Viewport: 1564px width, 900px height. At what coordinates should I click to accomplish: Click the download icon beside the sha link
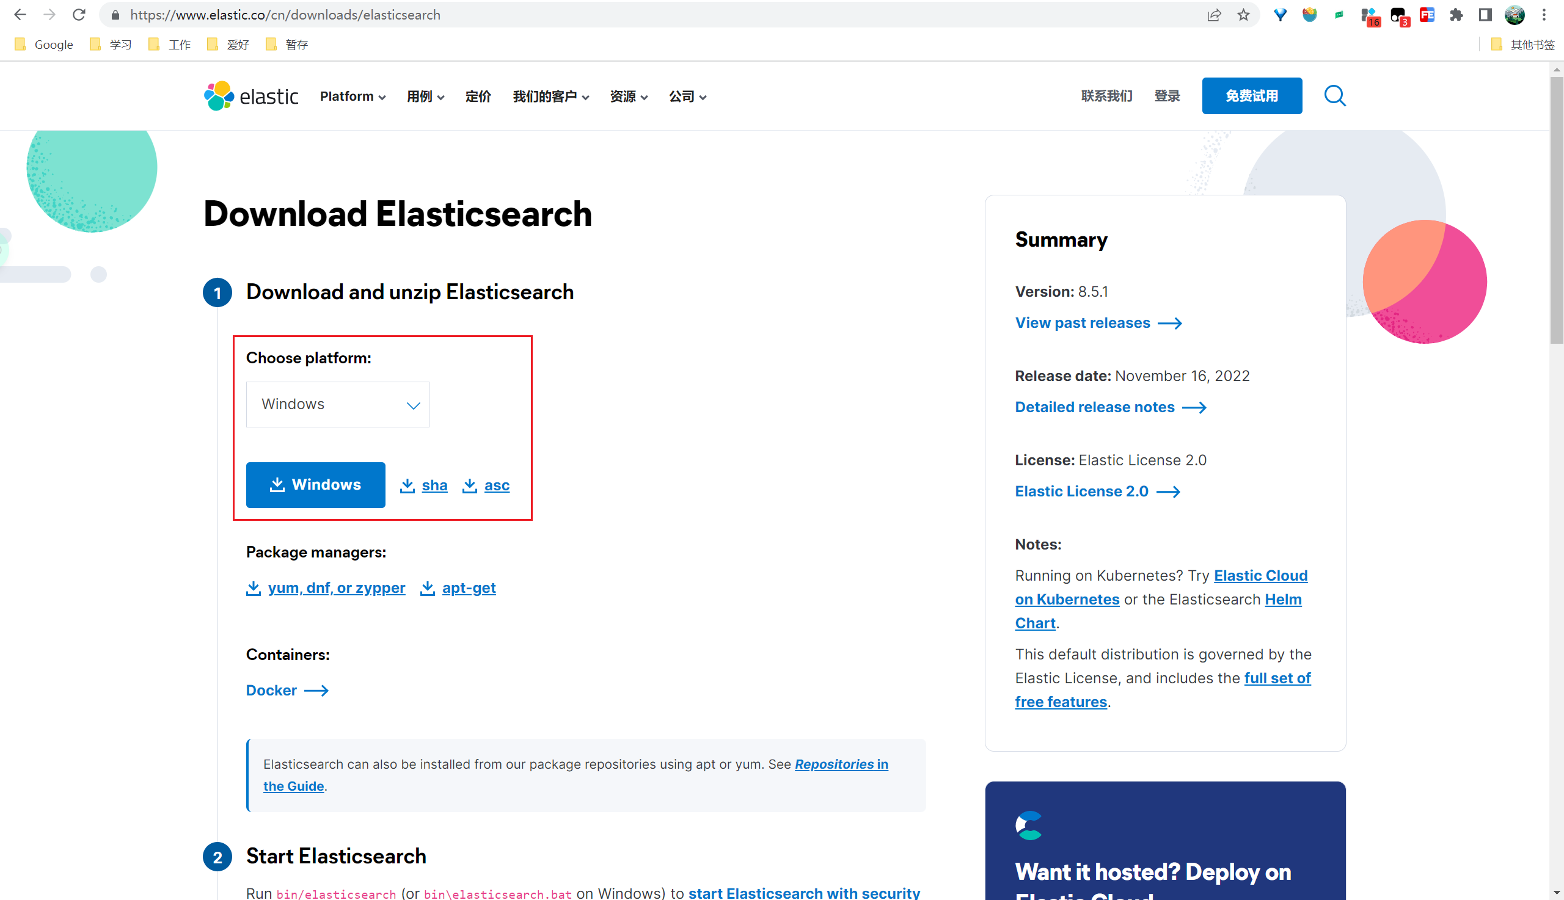click(x=407, y=485)
